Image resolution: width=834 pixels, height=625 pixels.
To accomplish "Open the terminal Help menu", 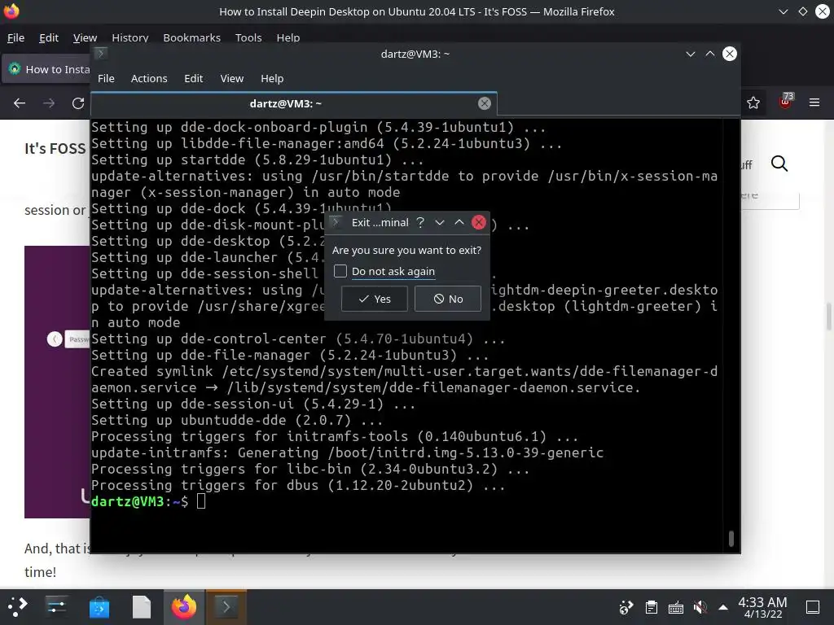I will click(x=272, y=78).
